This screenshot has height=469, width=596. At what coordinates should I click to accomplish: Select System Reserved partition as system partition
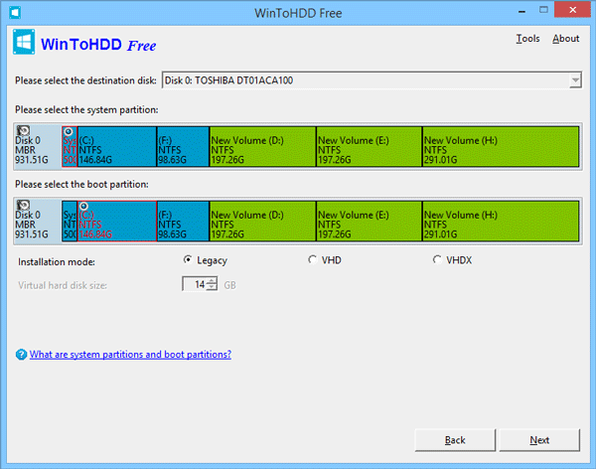70,146
